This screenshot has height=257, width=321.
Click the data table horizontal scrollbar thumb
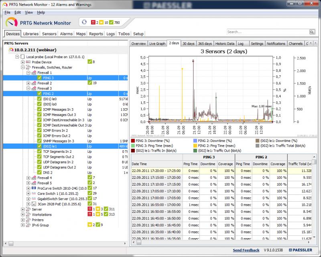[139, 243]
